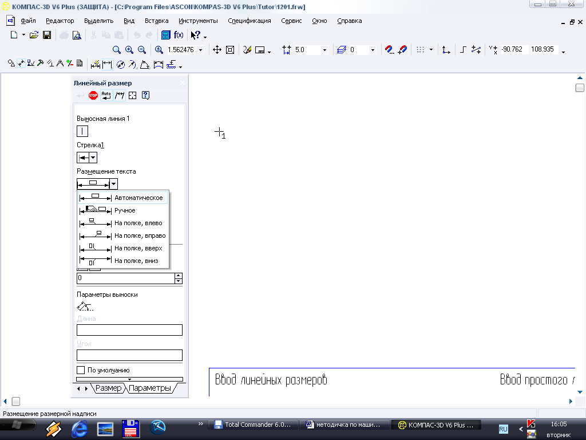The height and width of the screenshot is (440, 586).
Task: Click the remember state icon in panel
Action: point(133,96)
